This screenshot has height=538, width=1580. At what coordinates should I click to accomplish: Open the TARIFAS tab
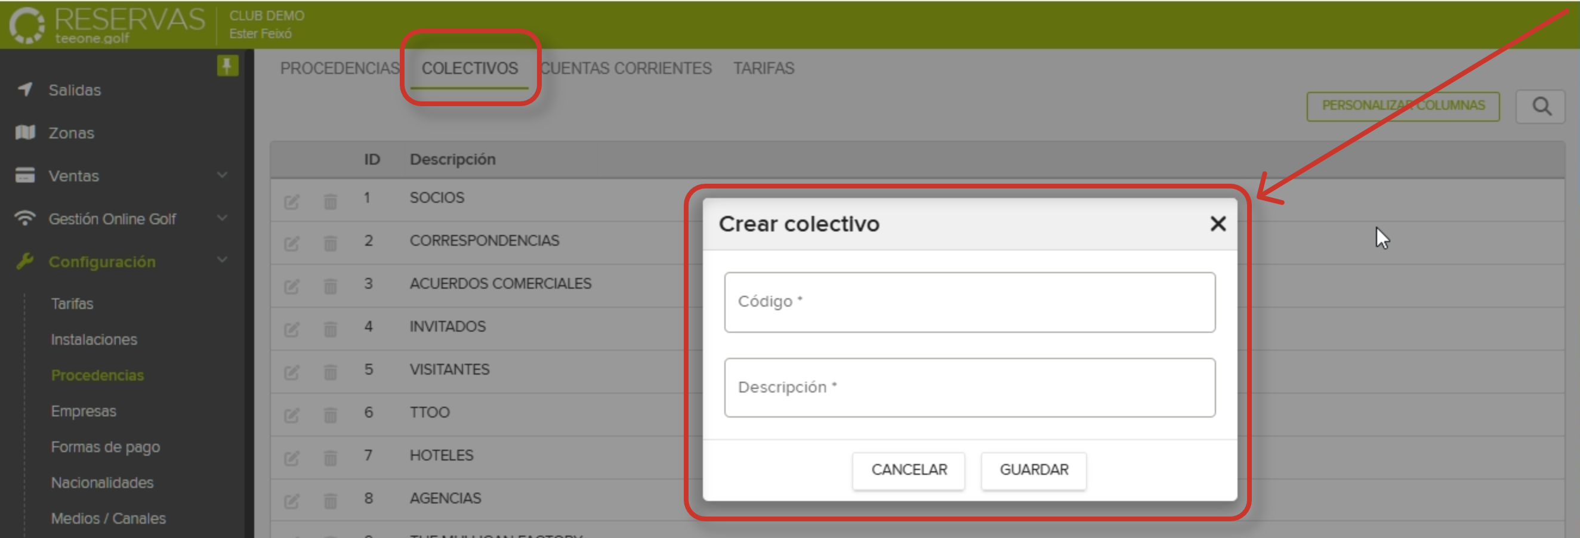764,68
